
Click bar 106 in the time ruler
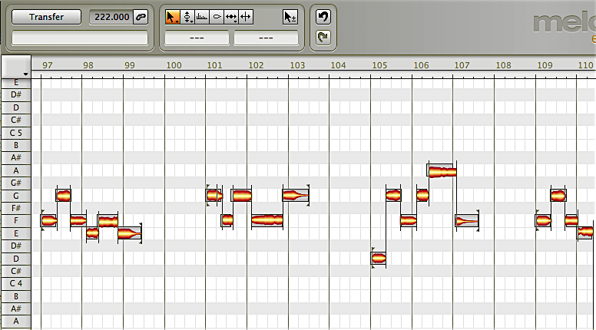coord(421,65)
